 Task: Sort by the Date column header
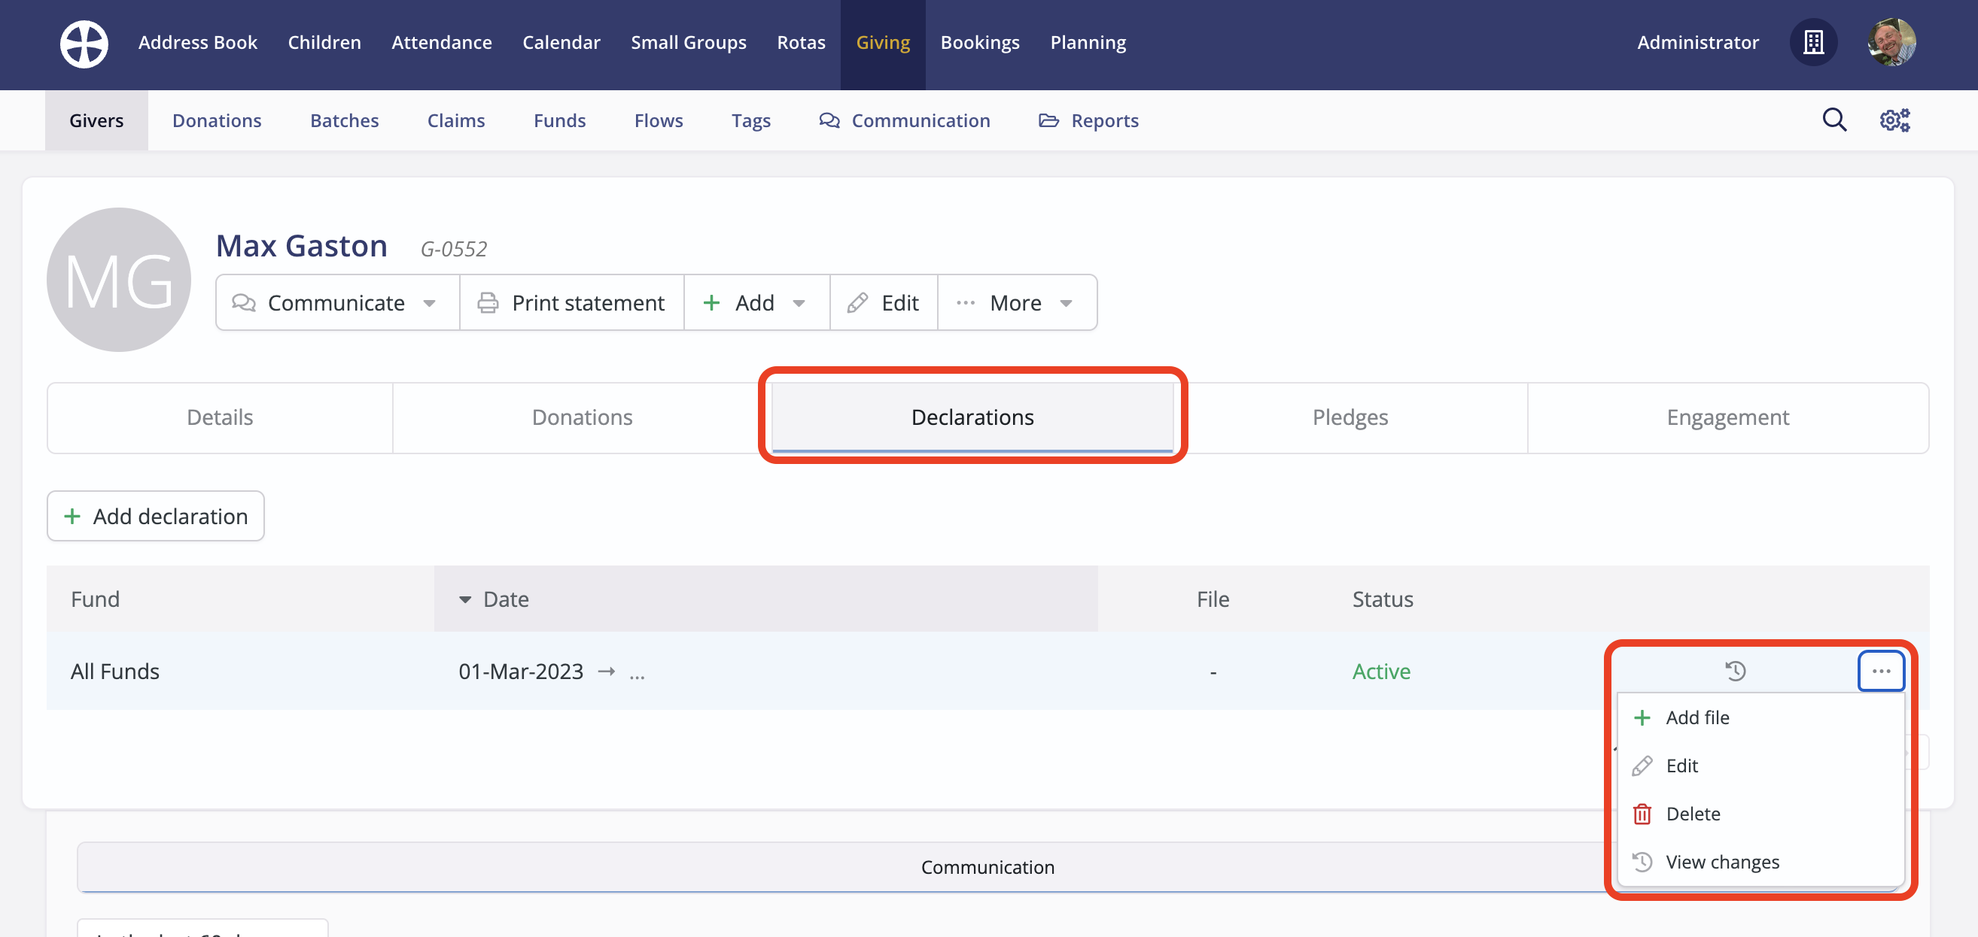tap(505, 599)
